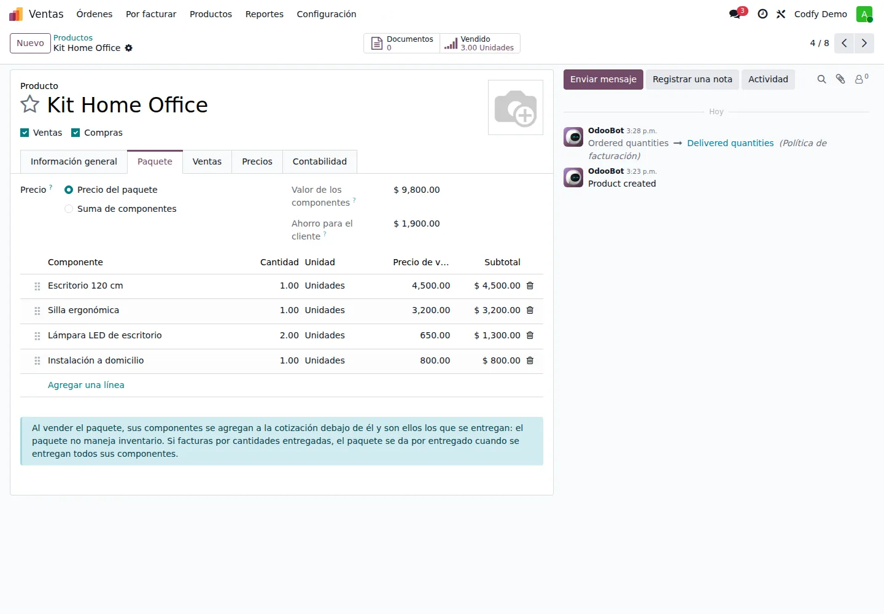Select Suma de componentes radio option

coord(69,209)
